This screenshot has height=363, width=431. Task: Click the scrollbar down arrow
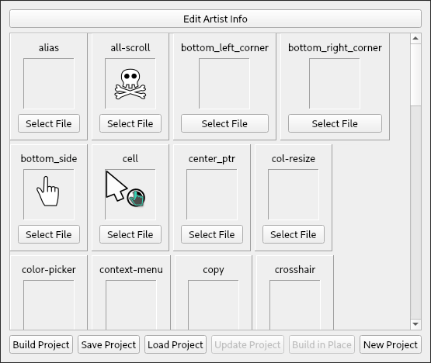(415, 324)
